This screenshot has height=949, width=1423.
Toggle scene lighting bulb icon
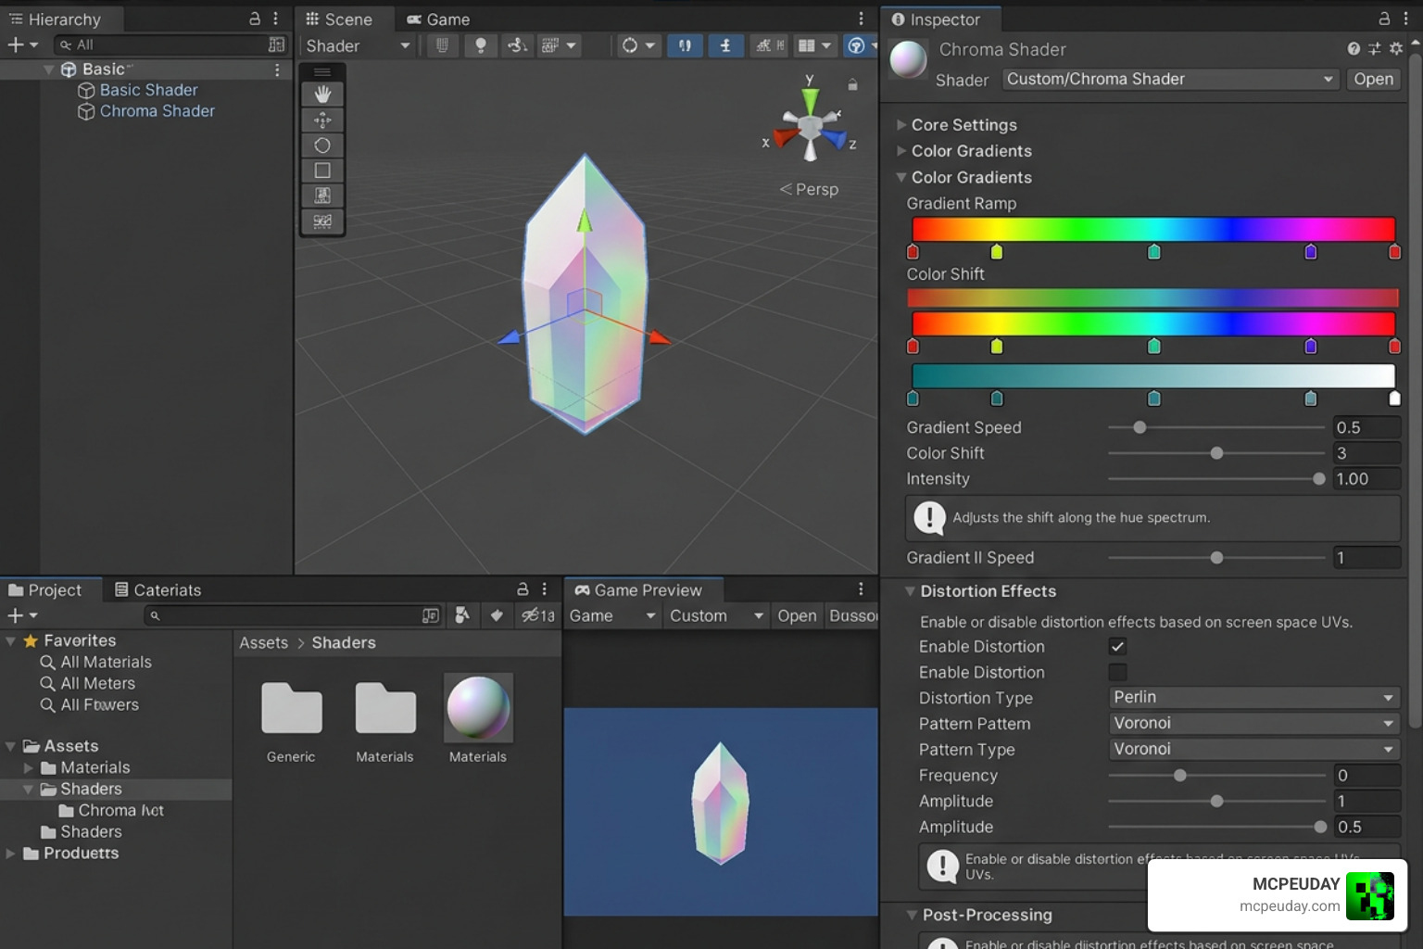pyautogui.click(x=480, y=45)
